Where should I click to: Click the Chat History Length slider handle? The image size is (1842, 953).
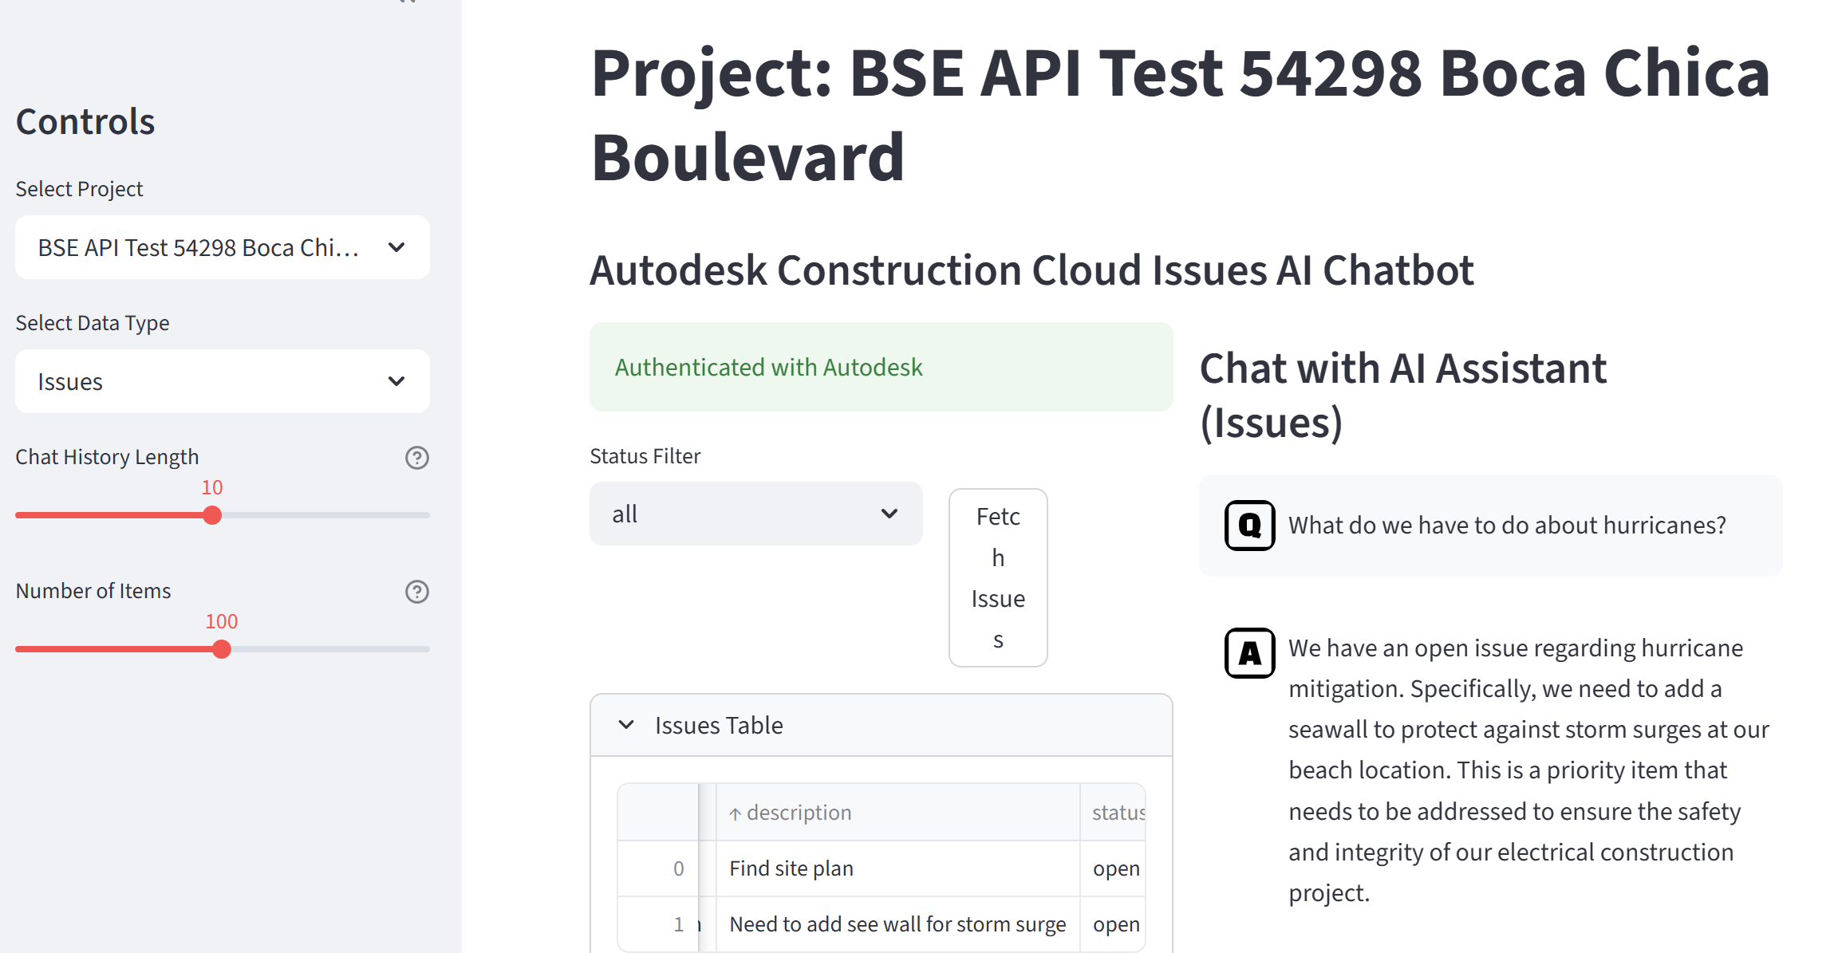coord(212,516)
